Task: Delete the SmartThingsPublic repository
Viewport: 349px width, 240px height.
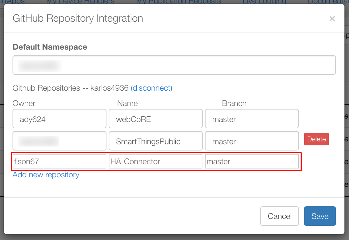Action: pos(317,139)
